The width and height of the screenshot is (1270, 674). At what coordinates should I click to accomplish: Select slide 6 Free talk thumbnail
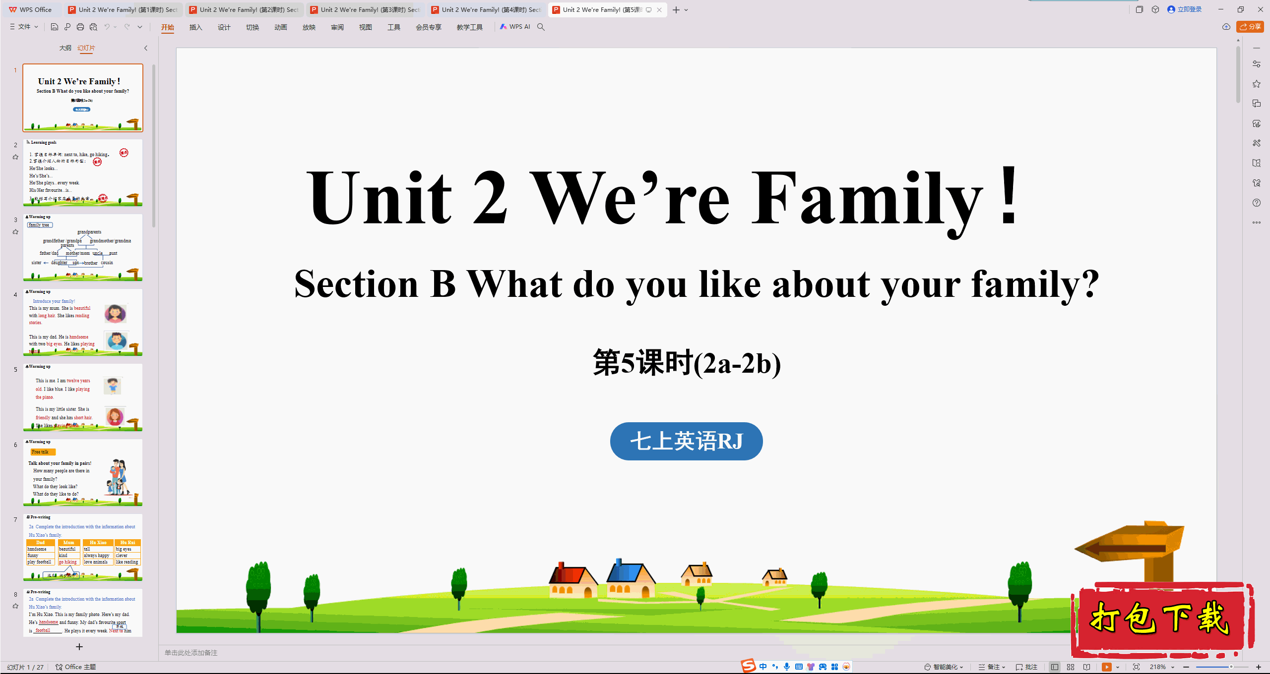pos(83,472)
